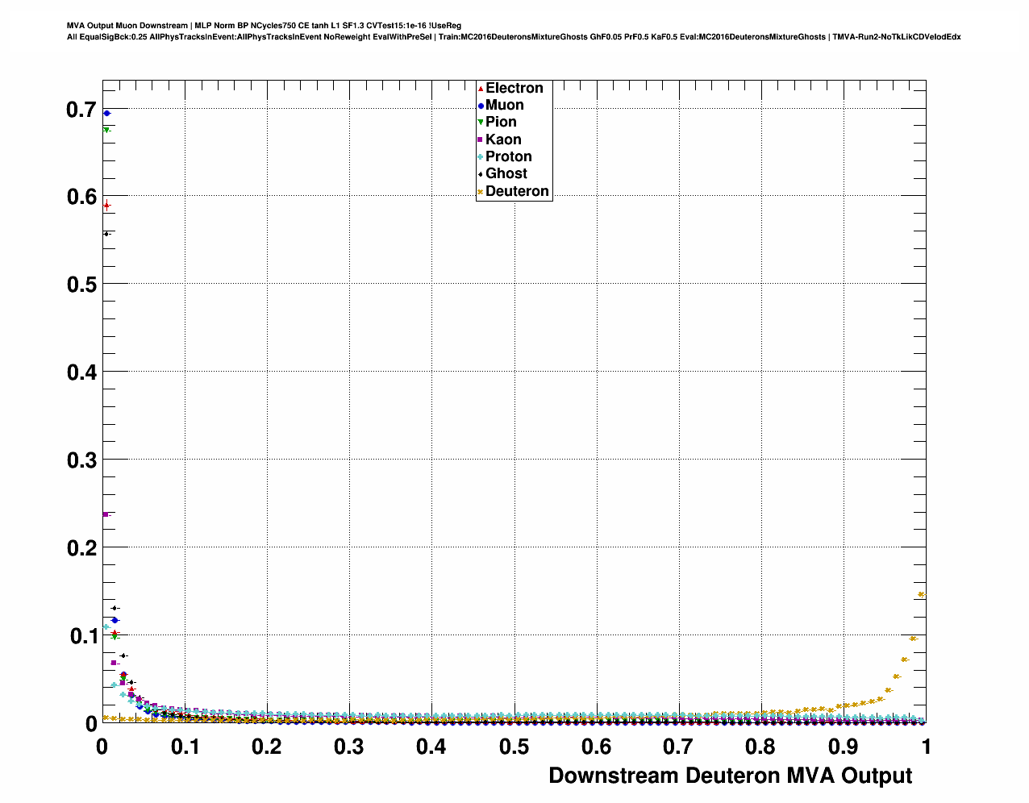Click the subtitle line starting All EqualSigBck:0.25
The width and height of the screenshot is (1029, 803).
(x=514, y=37)
